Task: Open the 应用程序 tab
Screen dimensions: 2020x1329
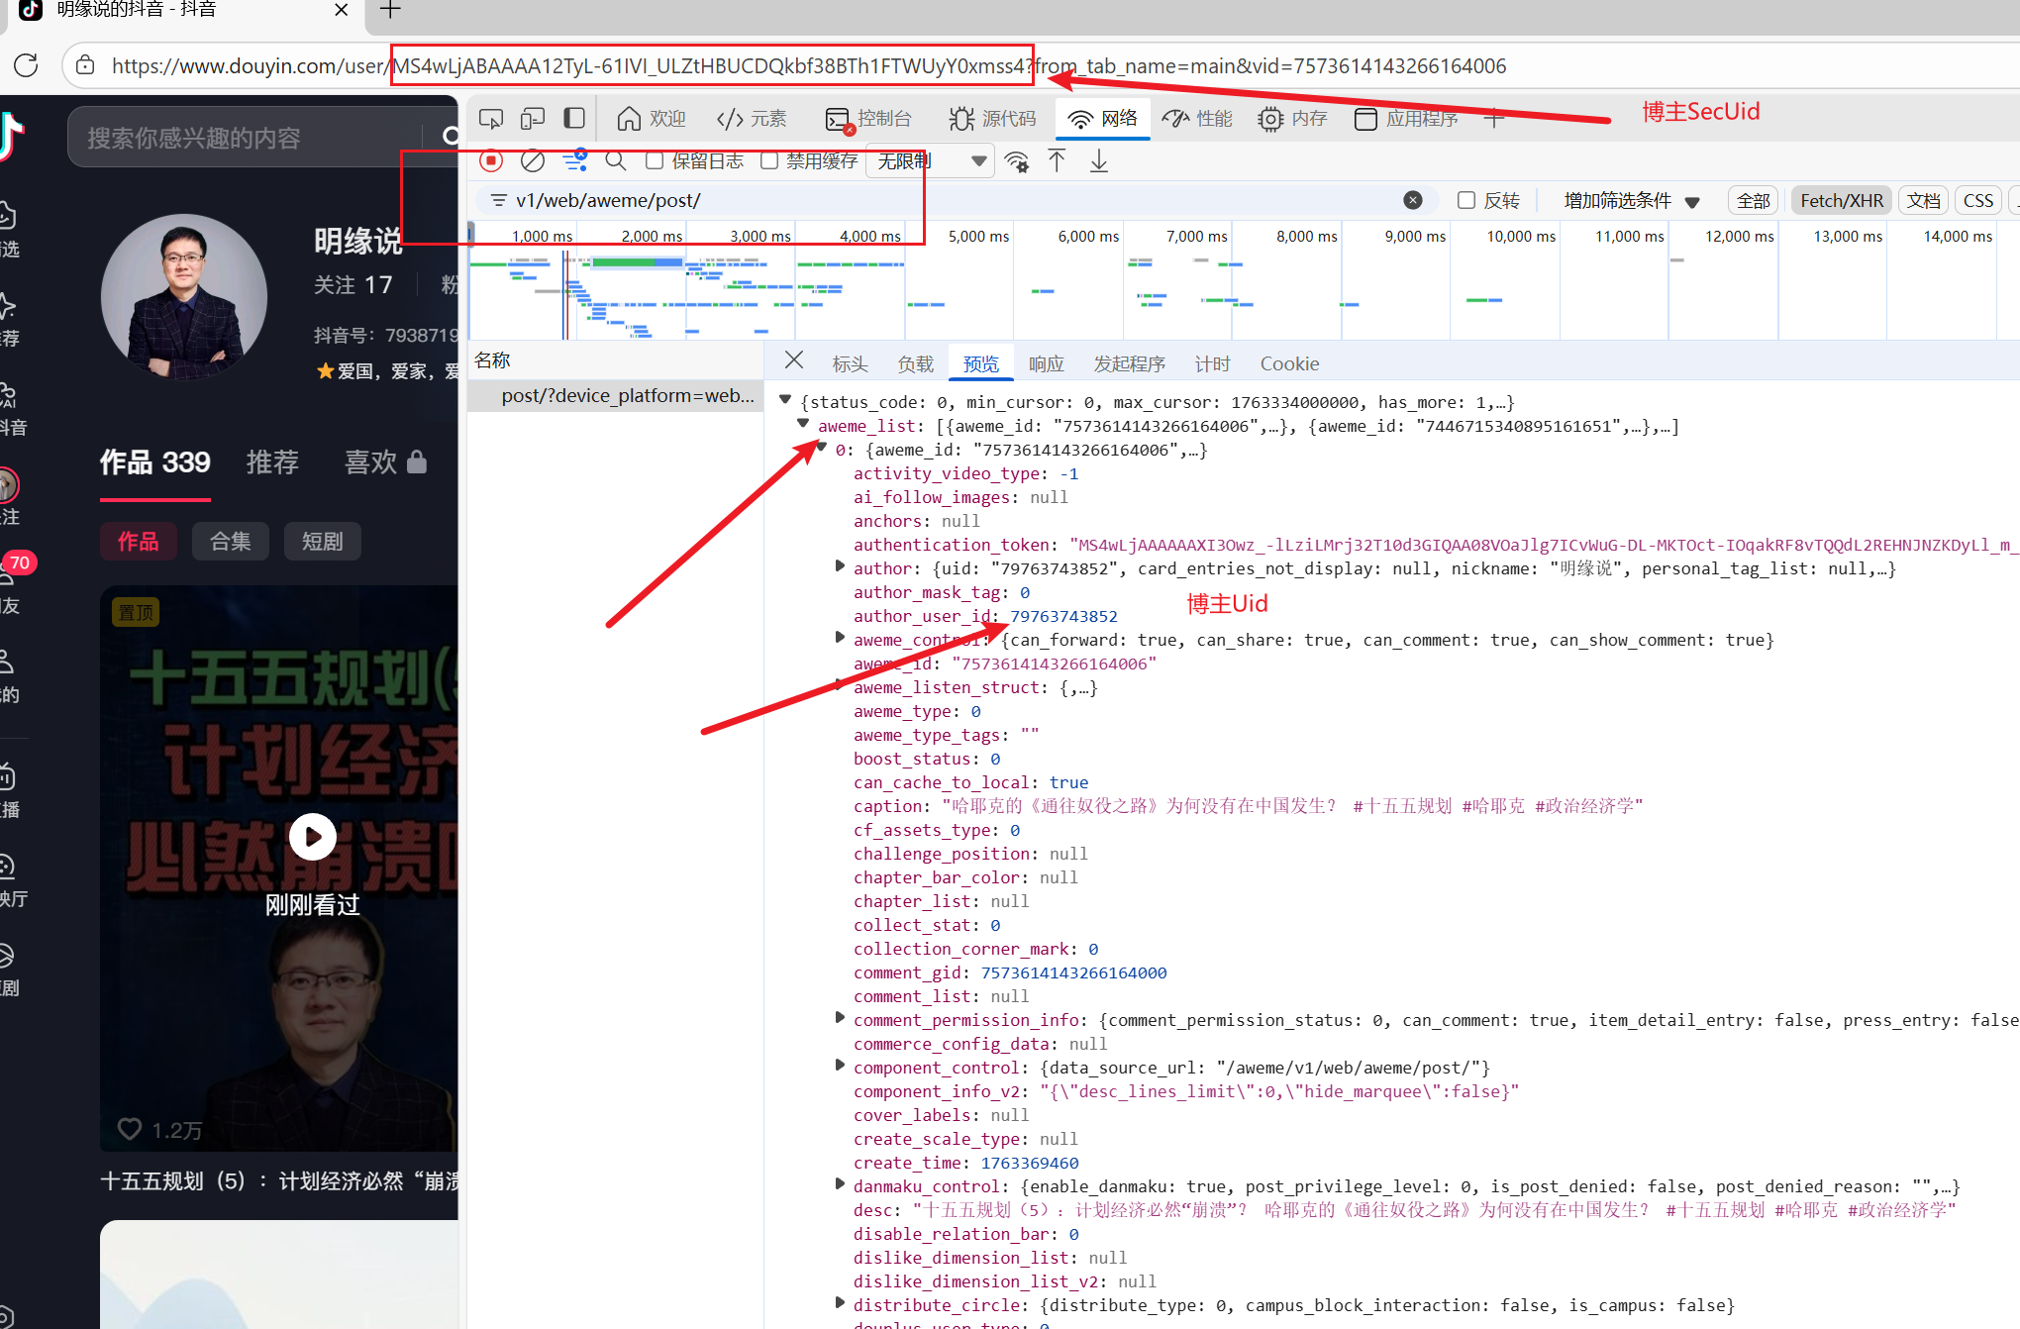Action: [1406, 119]
